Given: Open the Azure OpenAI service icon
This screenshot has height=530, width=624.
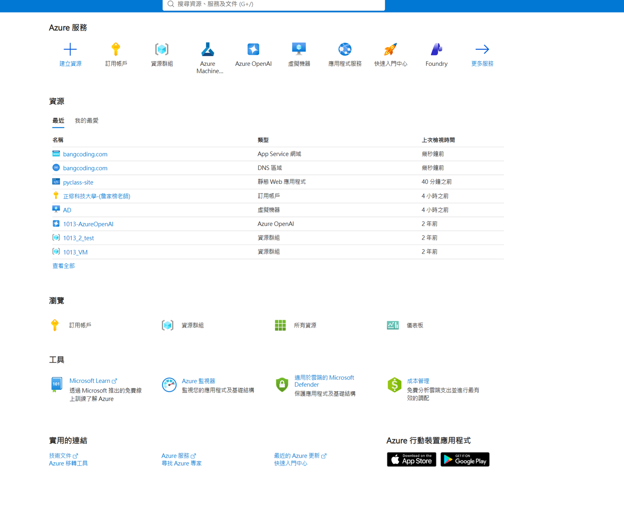Looking at the screenshot, I should point(253,49).
